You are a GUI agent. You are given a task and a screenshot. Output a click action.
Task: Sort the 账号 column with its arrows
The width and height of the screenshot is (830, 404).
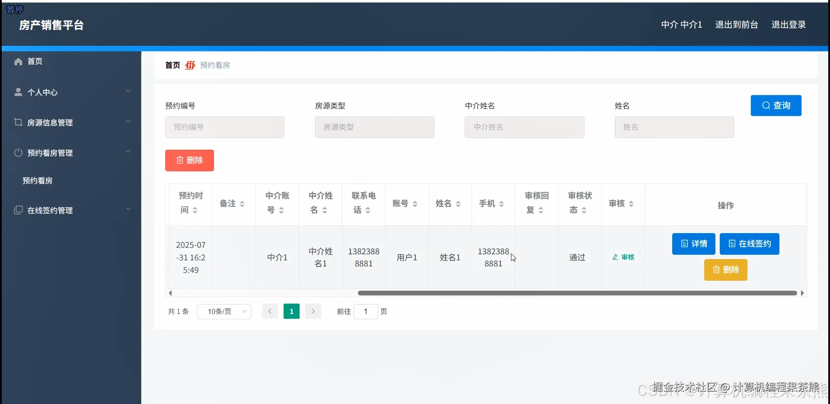[x=415, y=204]
